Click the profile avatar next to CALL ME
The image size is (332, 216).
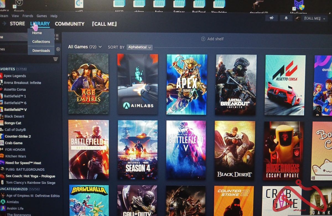tap(298, 18)
